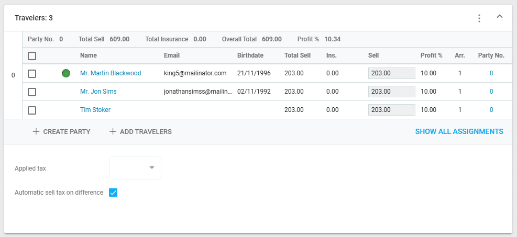Click the Travelers: 3 panel title

click(x=34, y=18)
